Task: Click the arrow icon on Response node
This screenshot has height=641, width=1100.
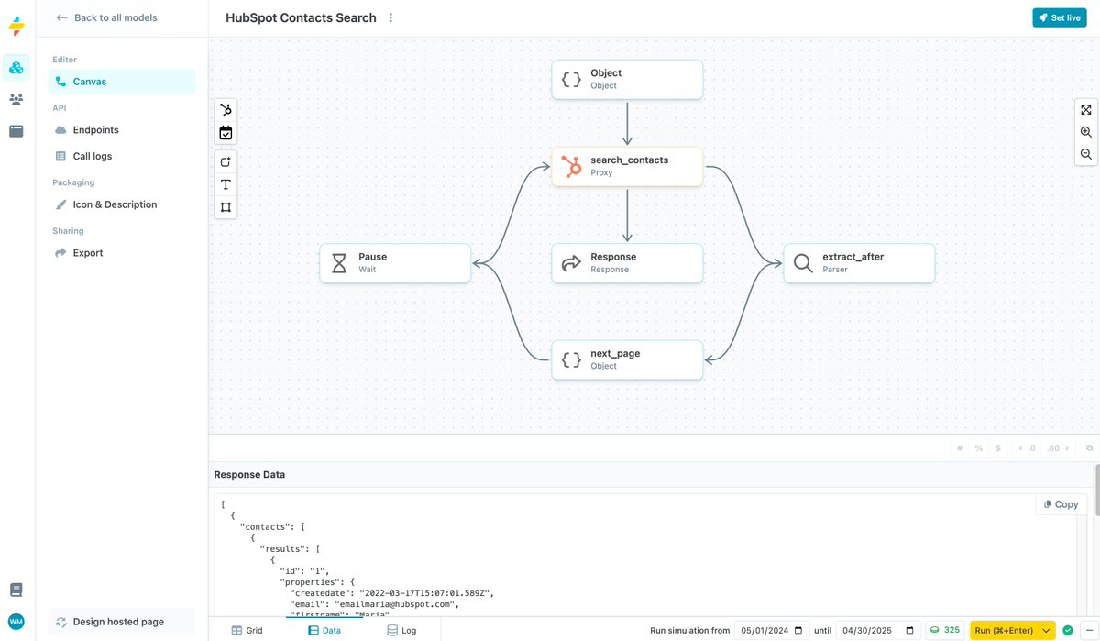Action: tap(571, 263)
